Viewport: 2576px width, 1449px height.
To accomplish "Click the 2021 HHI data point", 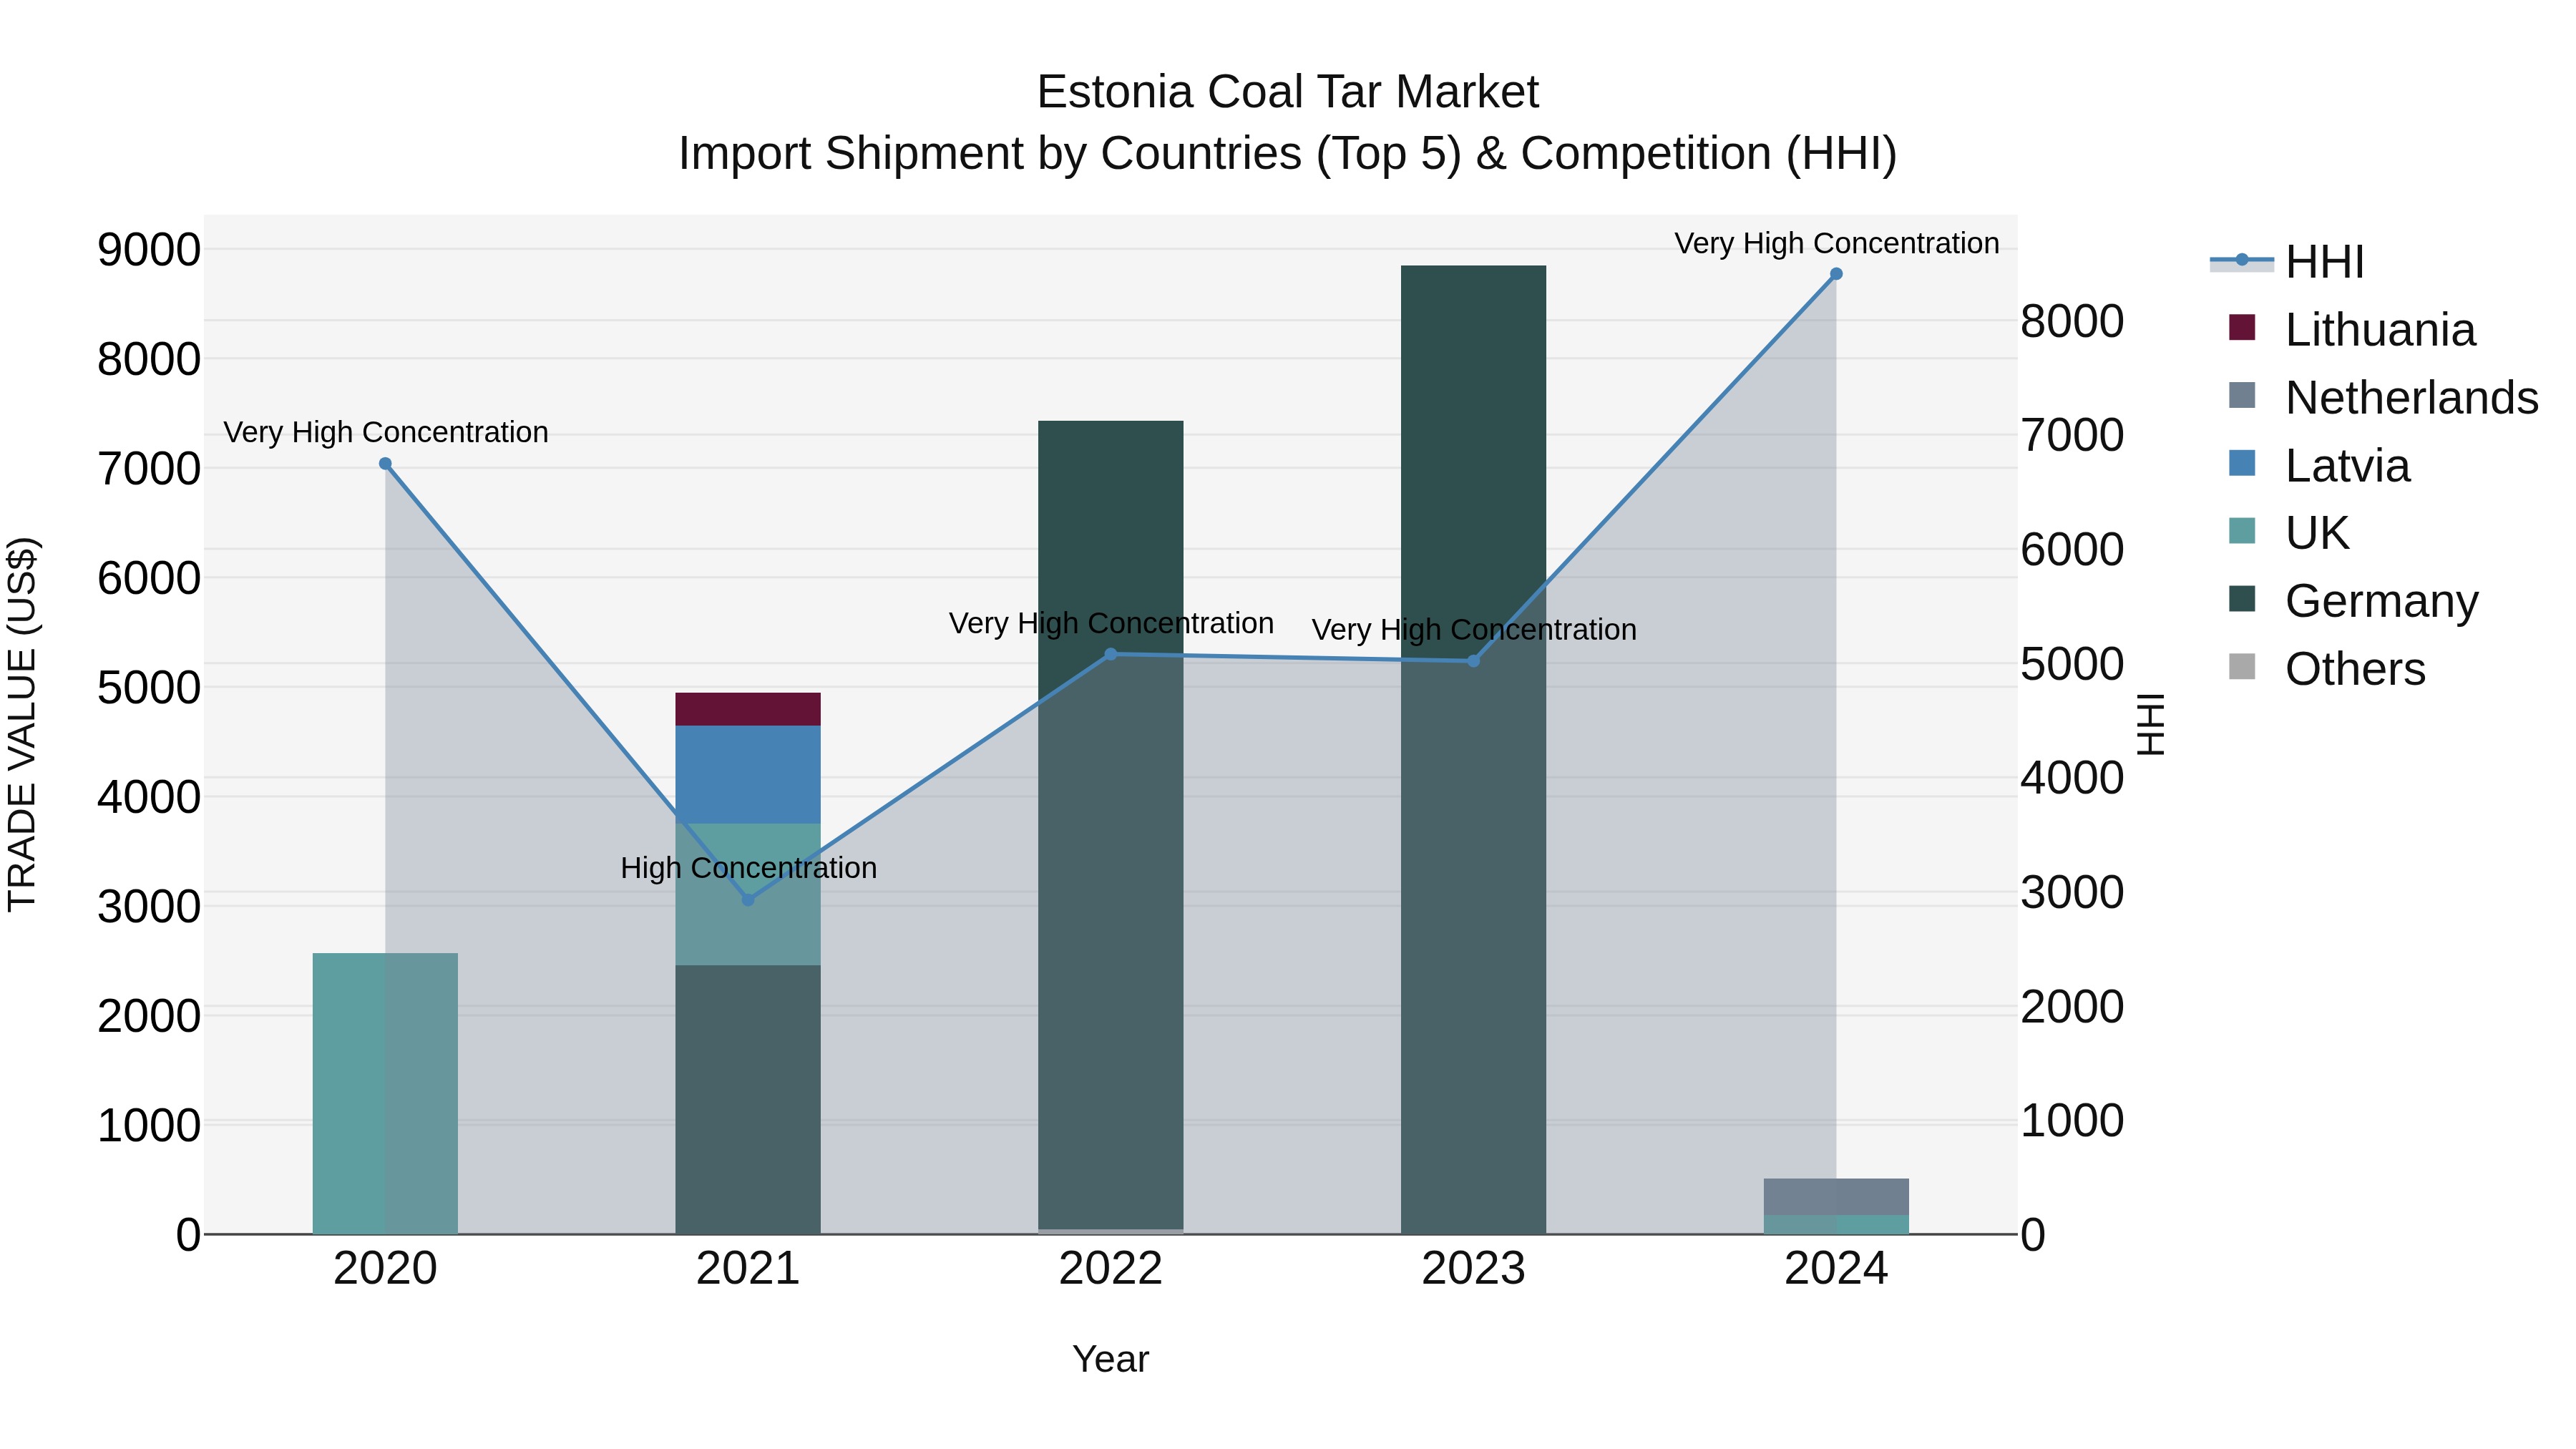I will (x=748, y=900).
